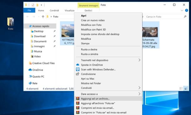Click the pin icon next to Download
The image size is (191, 115).
pyautogui.click(x=54, y=36)
